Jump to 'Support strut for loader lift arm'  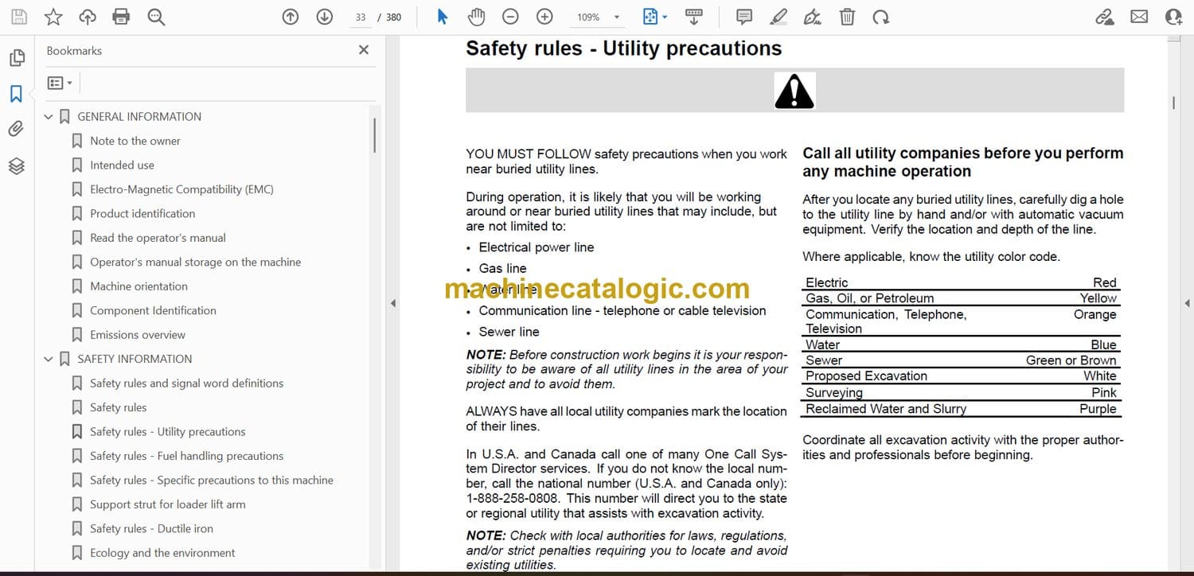pyautogui.click(x=168, y=504)
